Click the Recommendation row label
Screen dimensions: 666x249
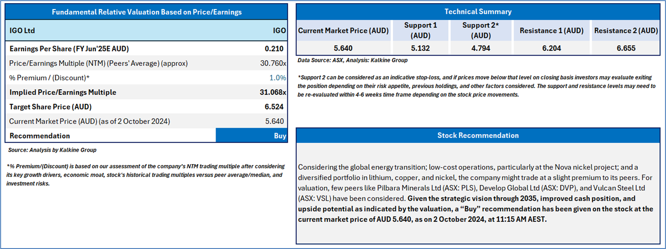pyautogui.click(x=40, y=136)
